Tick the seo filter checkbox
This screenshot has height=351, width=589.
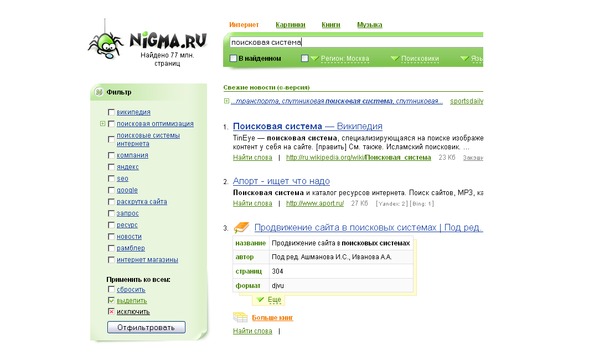pos(111,179)
